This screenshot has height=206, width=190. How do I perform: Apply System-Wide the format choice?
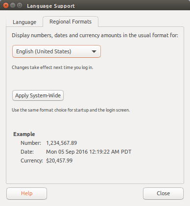click(38, 95)
